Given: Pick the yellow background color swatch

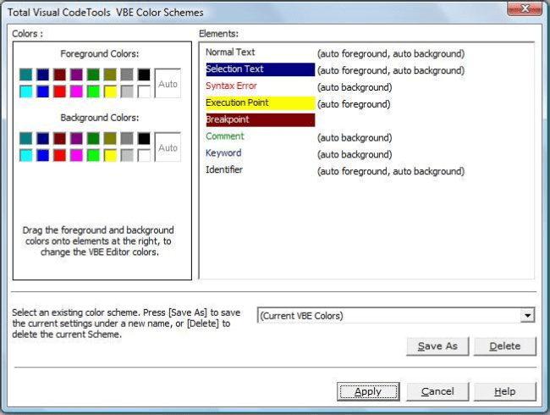Looking at the screenshot, I should coord(110,156).
